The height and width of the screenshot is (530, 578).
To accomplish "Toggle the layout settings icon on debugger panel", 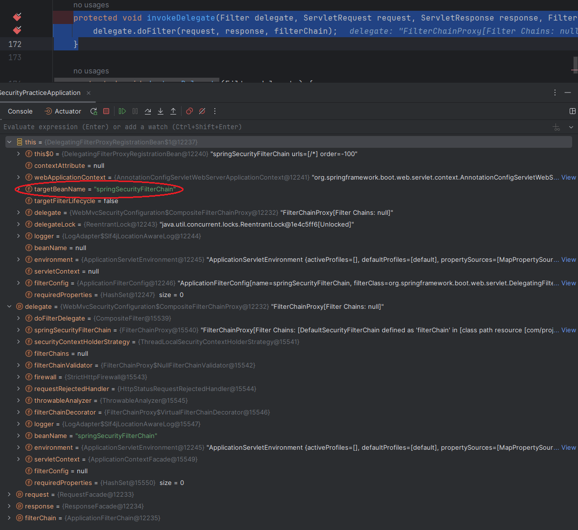I will [573, 111].
